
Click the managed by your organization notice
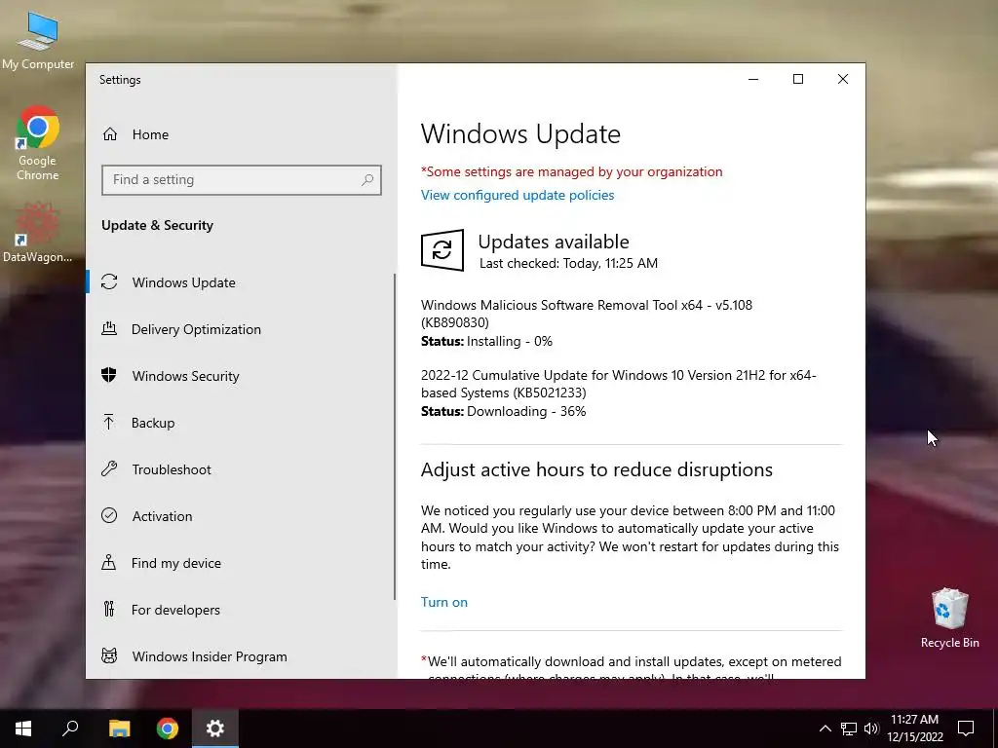[571, 171]
